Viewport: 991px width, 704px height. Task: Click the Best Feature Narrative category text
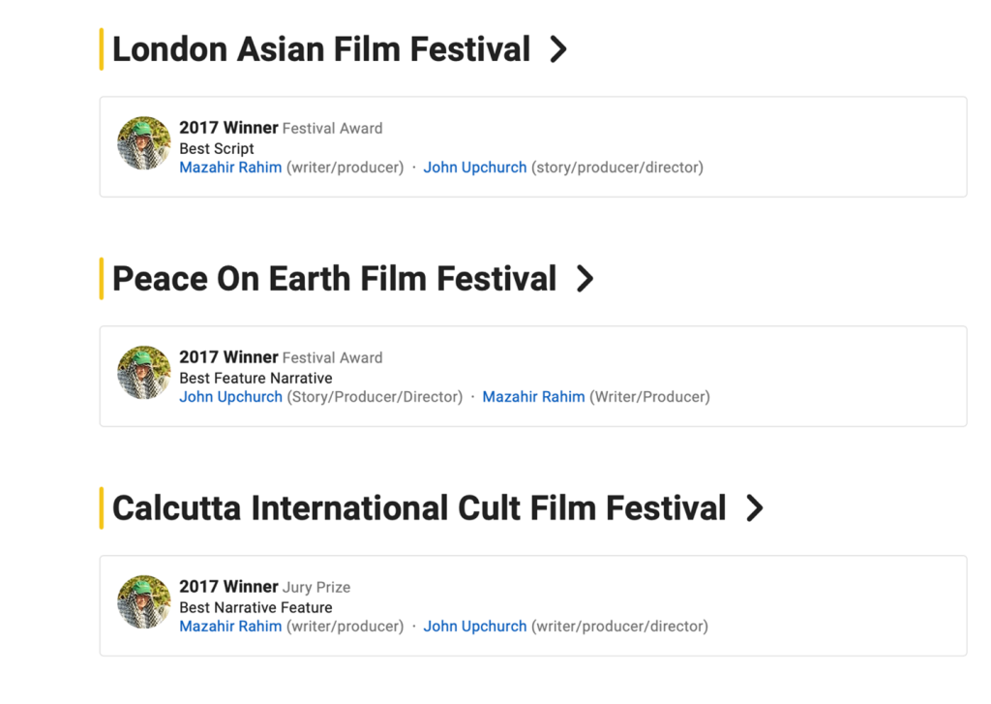click(255, 378)
